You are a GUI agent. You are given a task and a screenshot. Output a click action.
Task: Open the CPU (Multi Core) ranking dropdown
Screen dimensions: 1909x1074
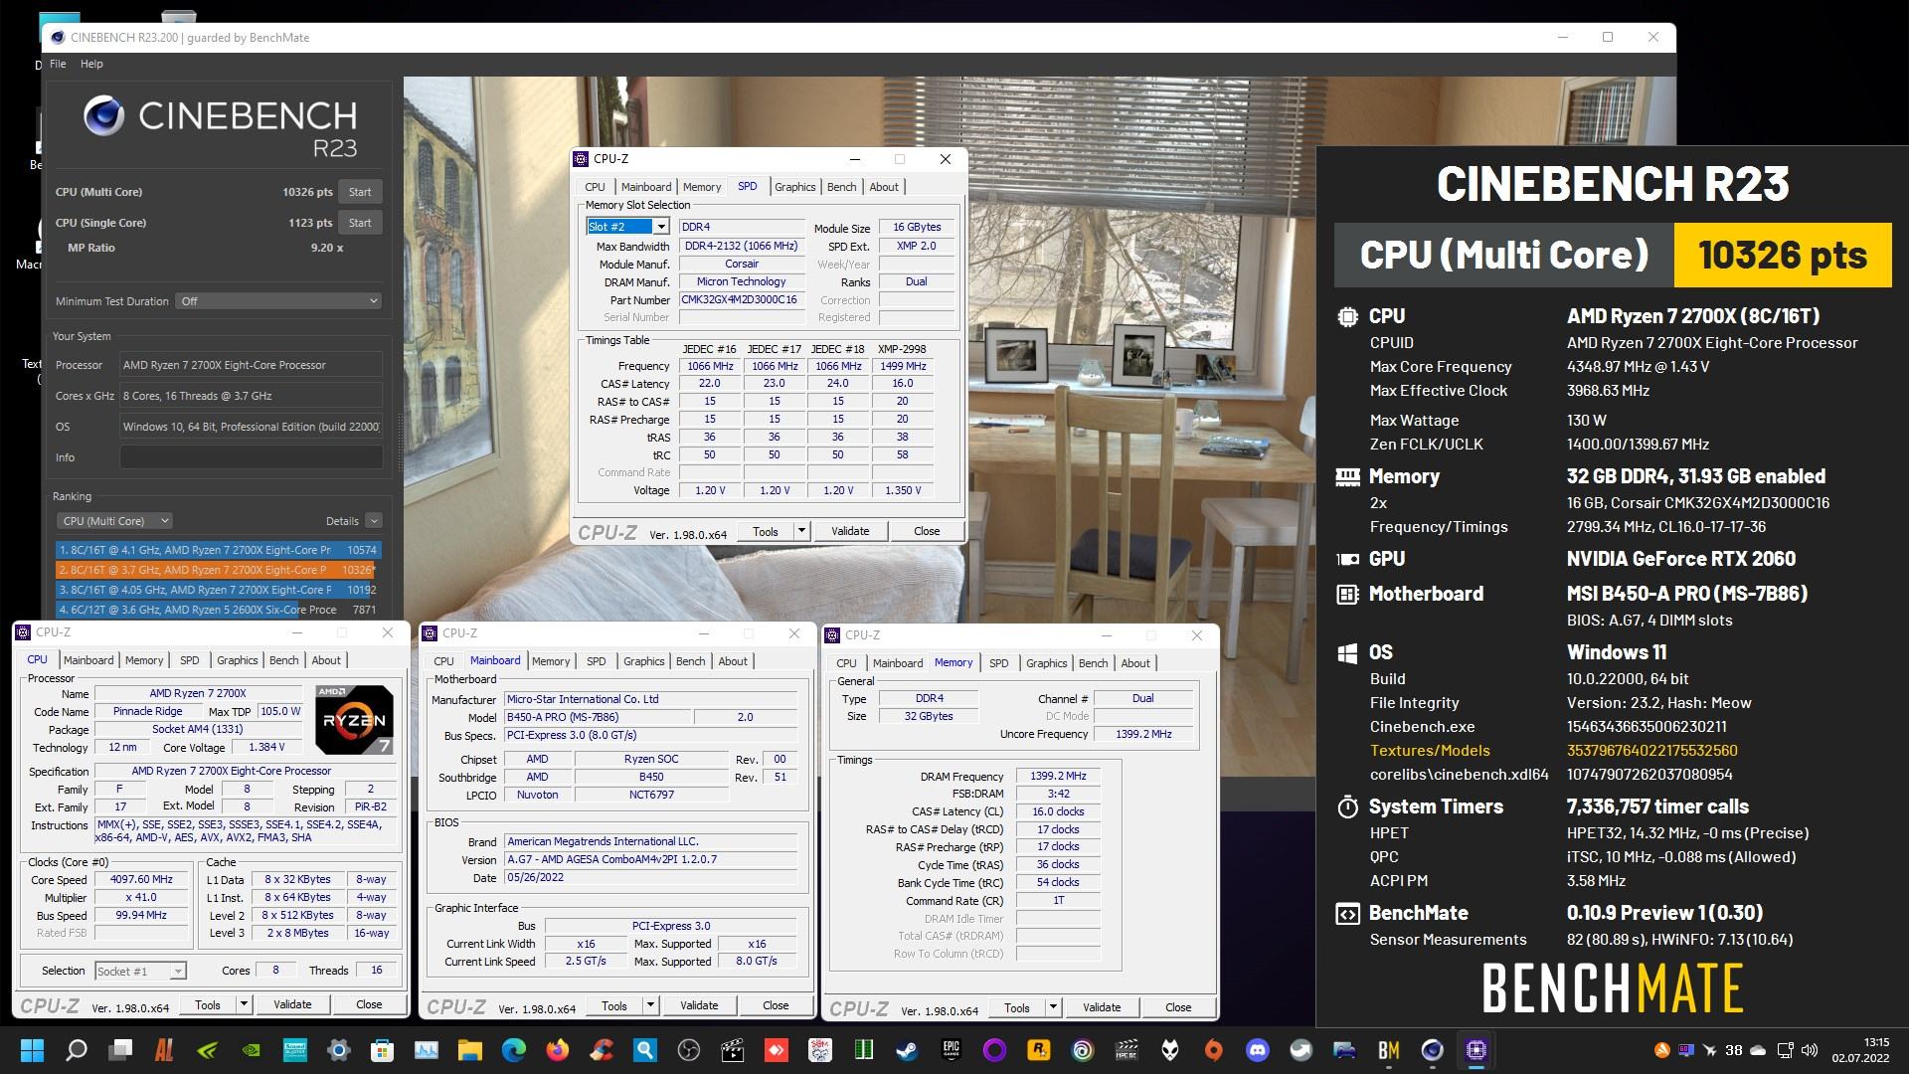(115, 521)
